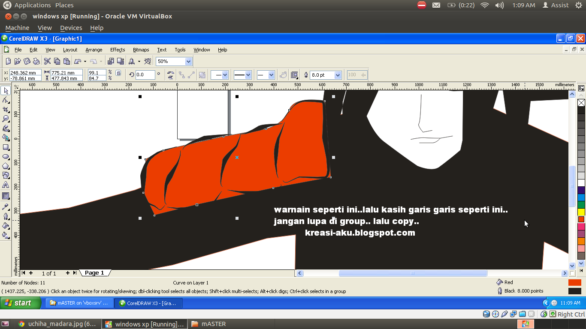586x329 pixels.
Task: Click the Copy icon
Action: [x=57, y=61]
